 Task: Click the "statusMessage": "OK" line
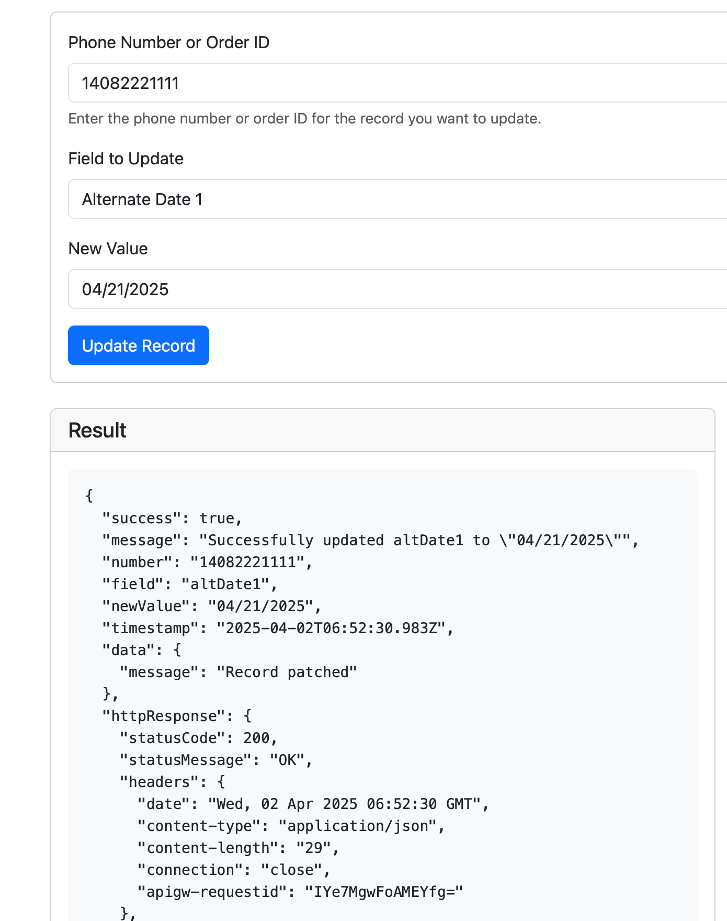tap(216, 760)
